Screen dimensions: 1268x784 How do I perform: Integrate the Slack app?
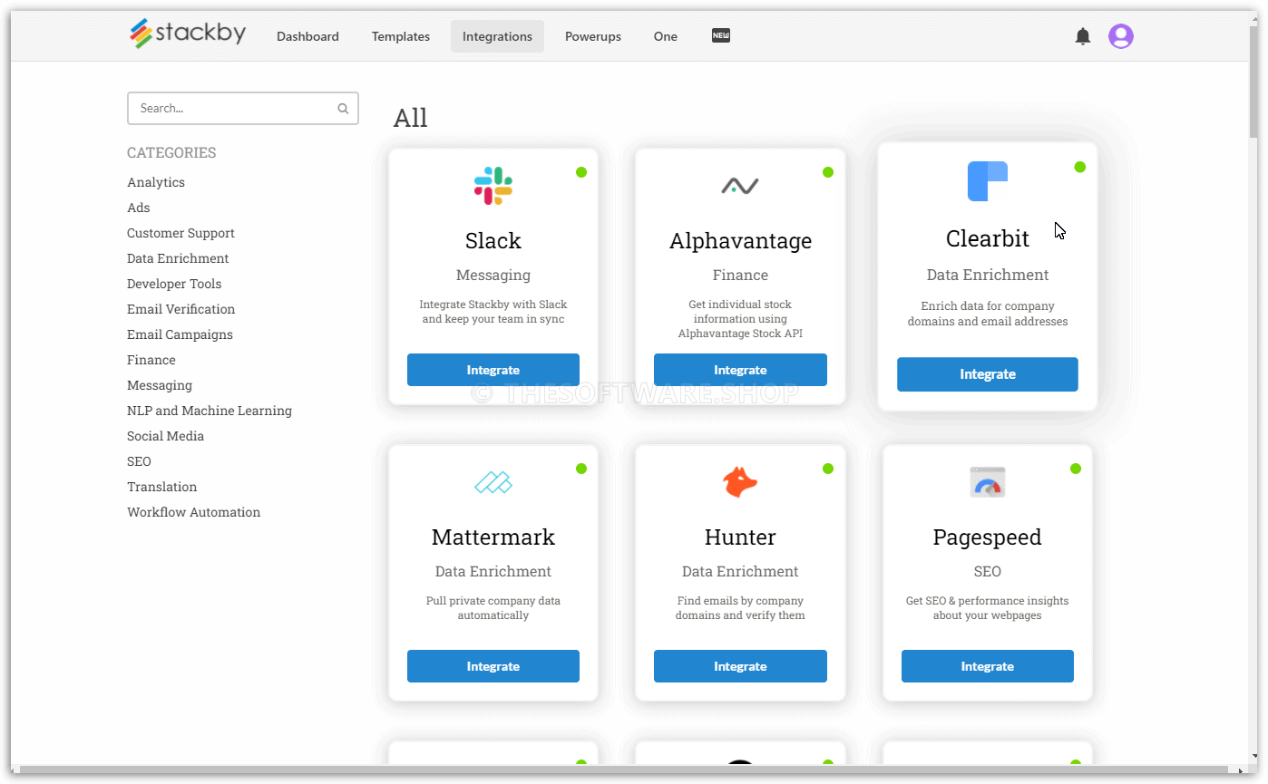[493, 370]
